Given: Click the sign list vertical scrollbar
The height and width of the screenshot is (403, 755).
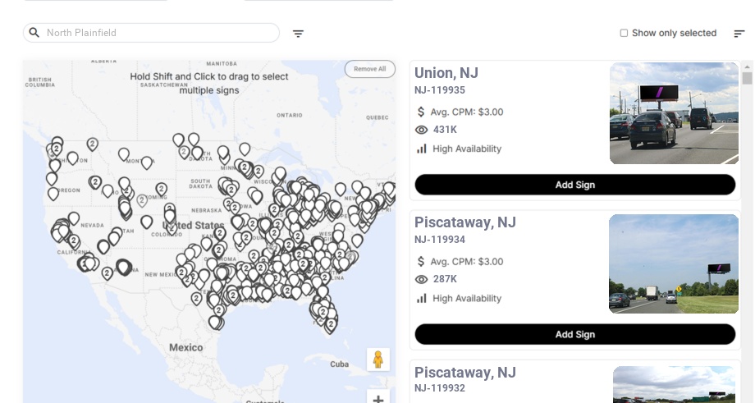Looking at the screenshot, I should point(747,78).
